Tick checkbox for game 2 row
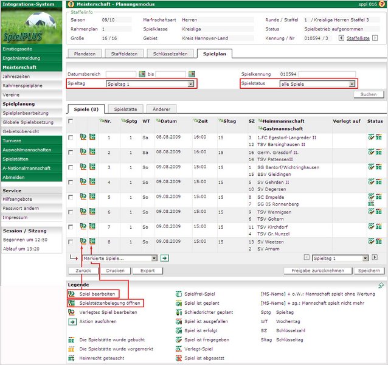 coord(71,153)
